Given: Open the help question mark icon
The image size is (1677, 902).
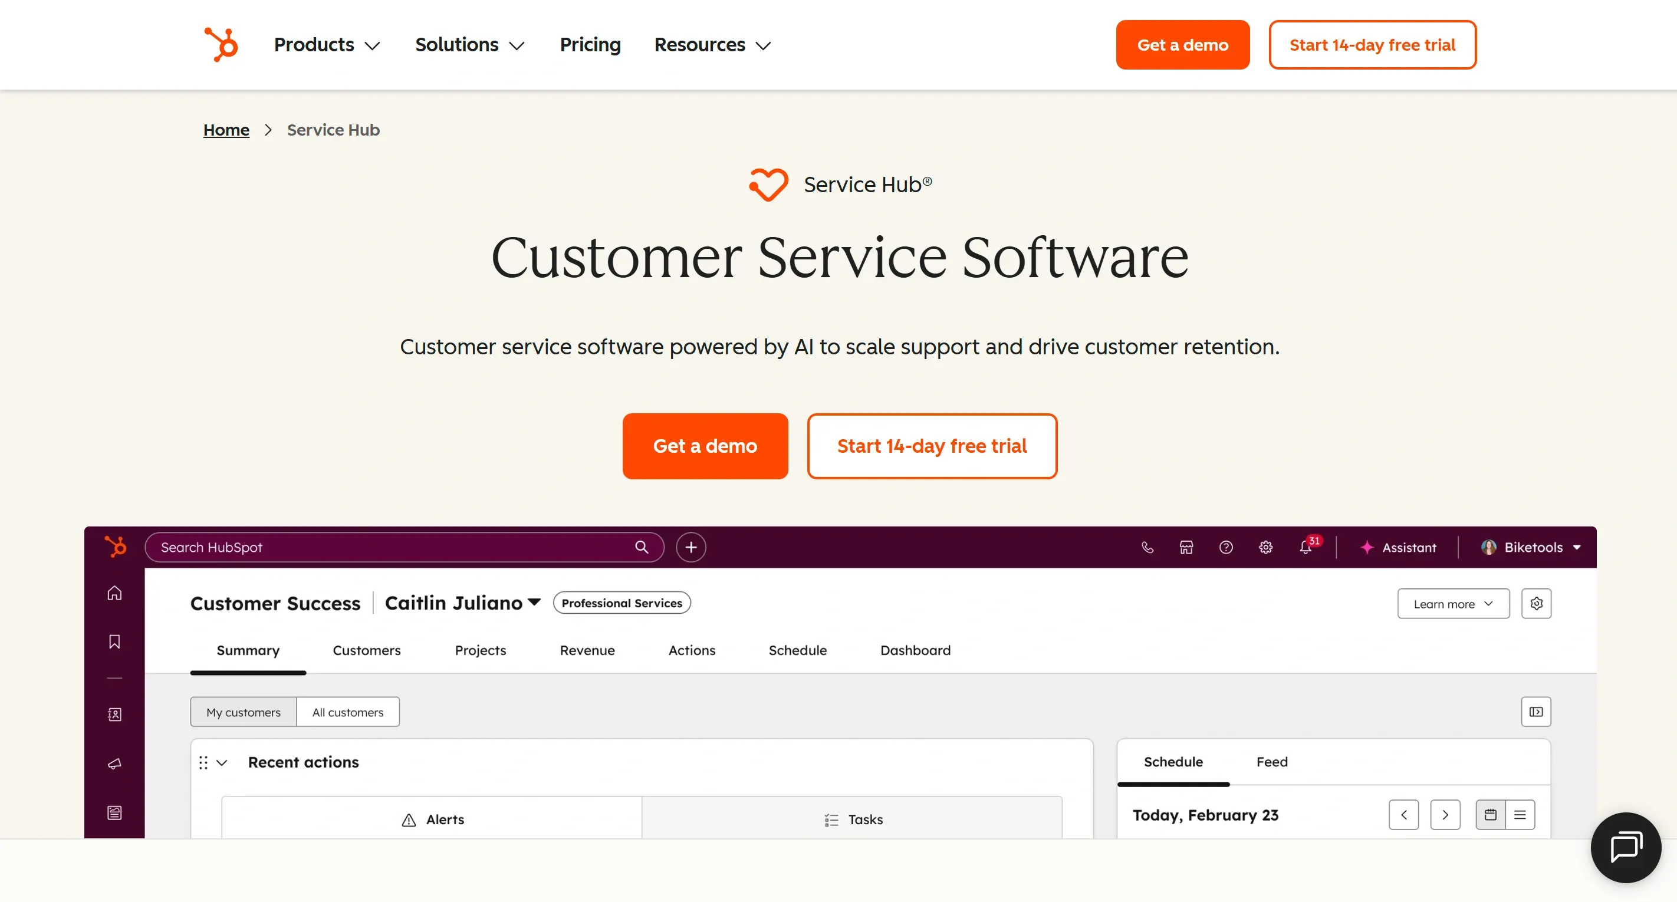Looking at the screenshot, I should point(1226,547).
